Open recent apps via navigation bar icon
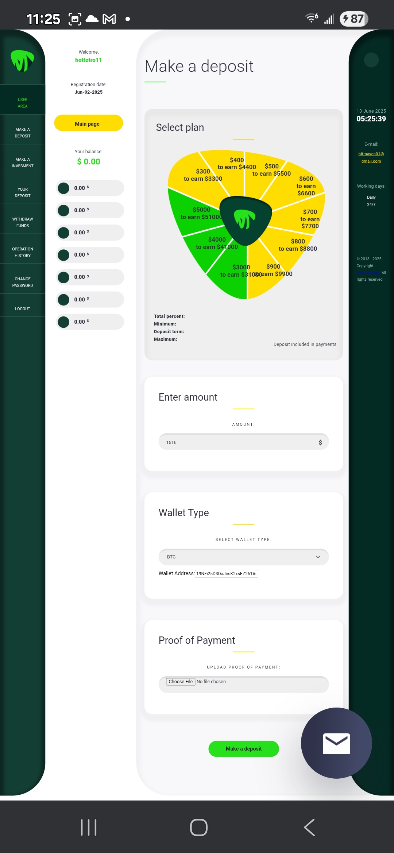This screenshot has height=853, width=394. tap(89, 827)
